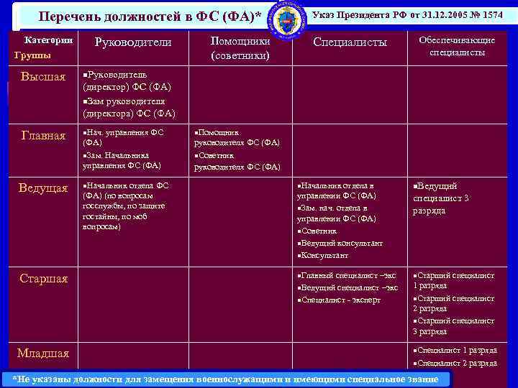Image resolution: width=518 pixels, height=388 pixels.
Task: Select the title 'Перечень должностей в ФС (ФА)*'
Action: [x=150, y=17]
